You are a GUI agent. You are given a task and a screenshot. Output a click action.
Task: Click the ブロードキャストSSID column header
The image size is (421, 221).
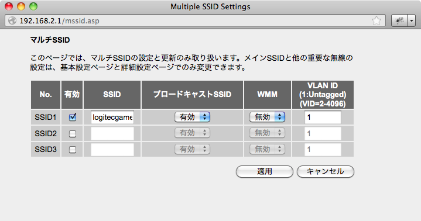(x=192, y=95)
